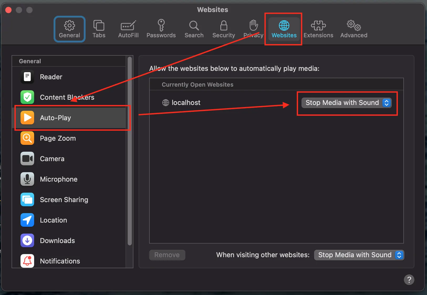Open the Privacy preferences tab
Viewport: 427px width, 295px height.
point(253,29)
